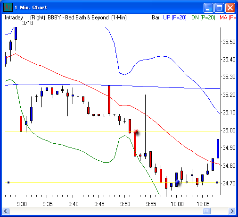The height and width of the screenshot is (217, 238).
Task: Minimize the 1 Min. Chart window
Action: [208, 8]
